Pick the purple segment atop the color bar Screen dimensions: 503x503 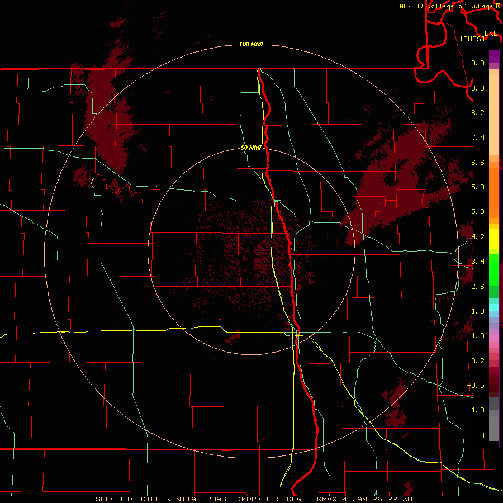tap(493, 56)
